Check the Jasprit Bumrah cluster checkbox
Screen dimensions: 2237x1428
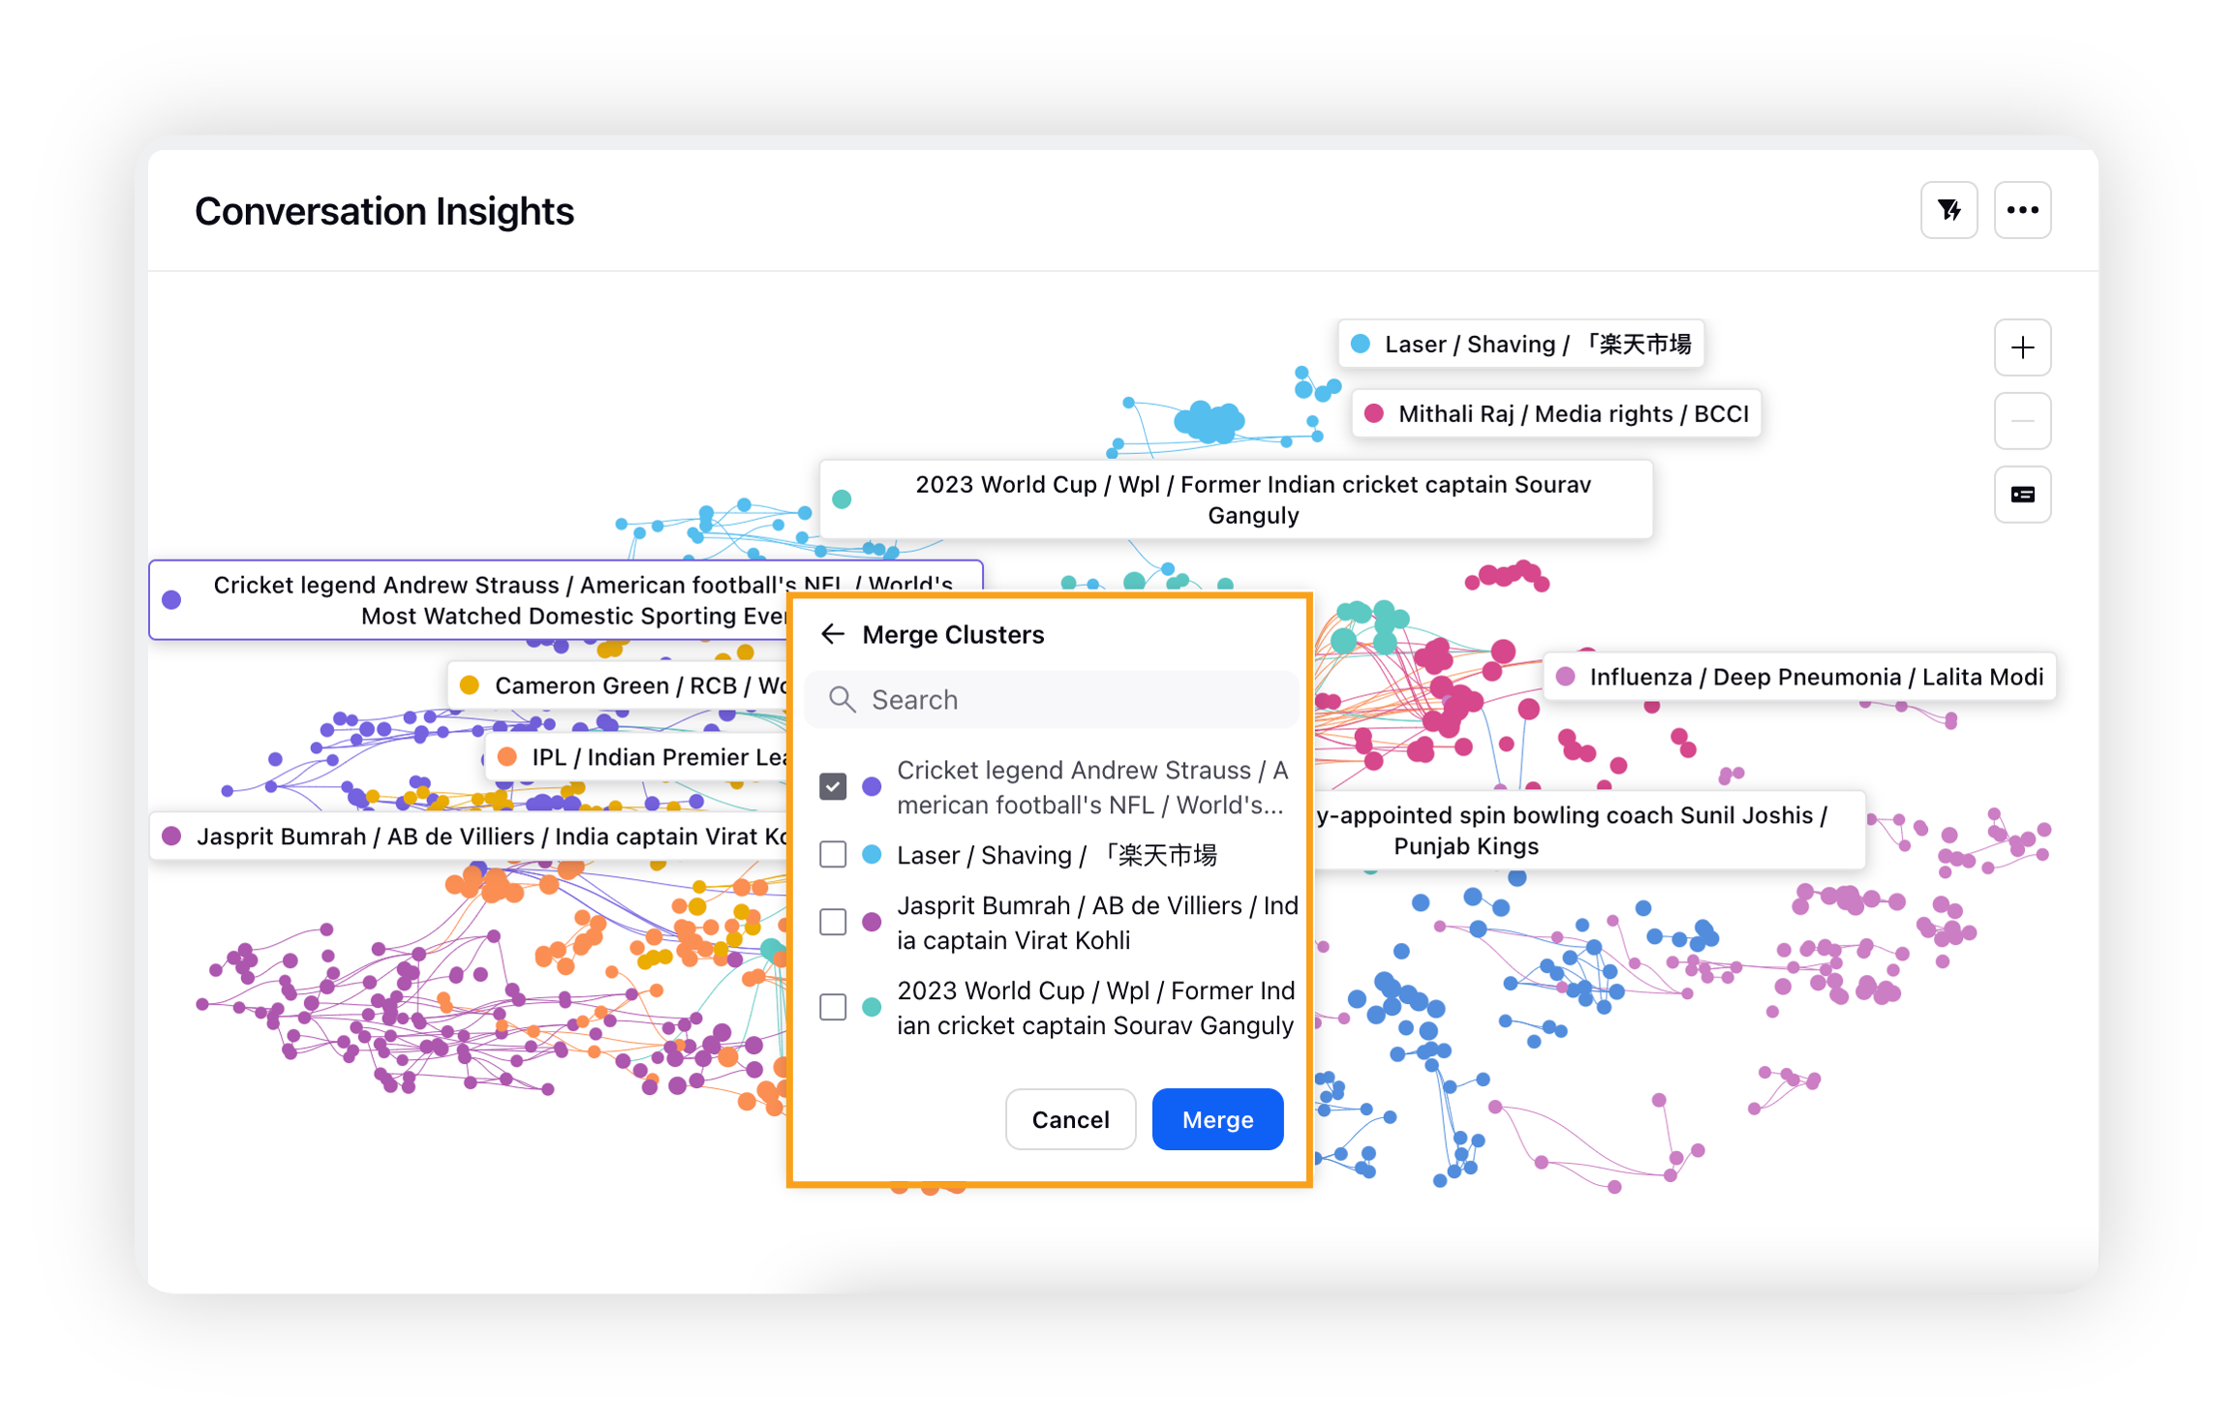(x=833, y=922)
